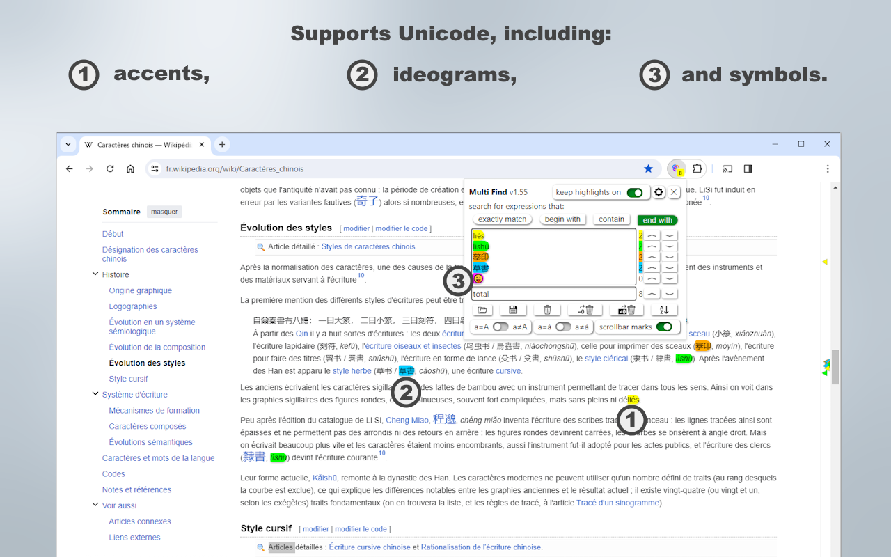Screen dimensions: 891x557
Task: Bookmark page using the star icon
Action: click(x=648, y=168)
